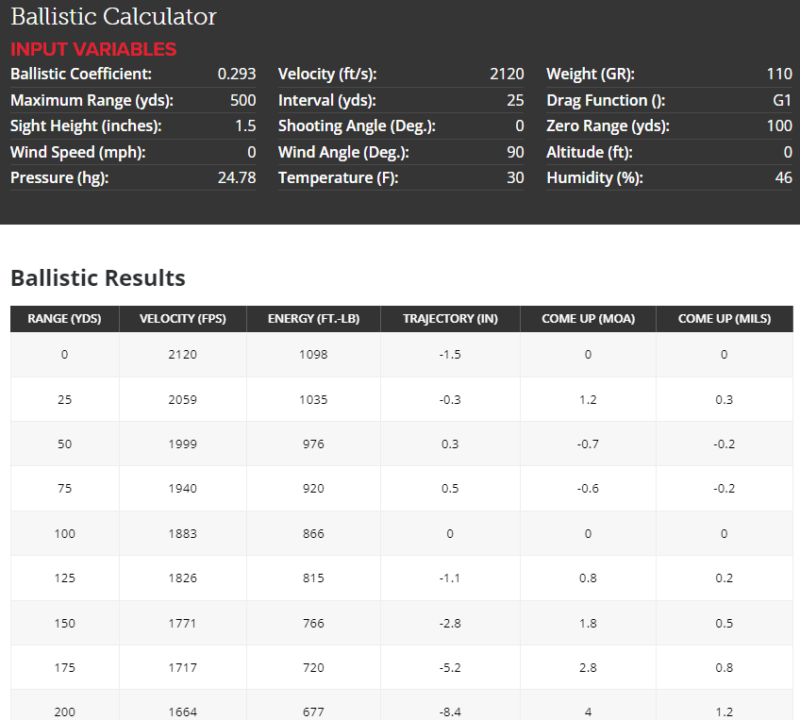The width and height of the screenshot is (800, 720).
Task: Click the Drag Function value G1
Action: click(782, 100)
